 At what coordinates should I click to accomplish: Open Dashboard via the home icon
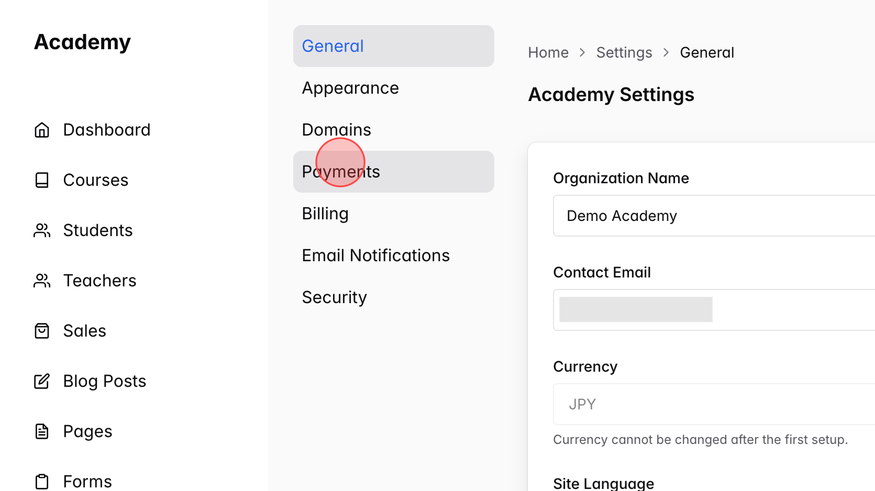[x=41, y=129]
